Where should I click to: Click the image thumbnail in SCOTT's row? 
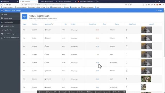click(x=147, y=30)
